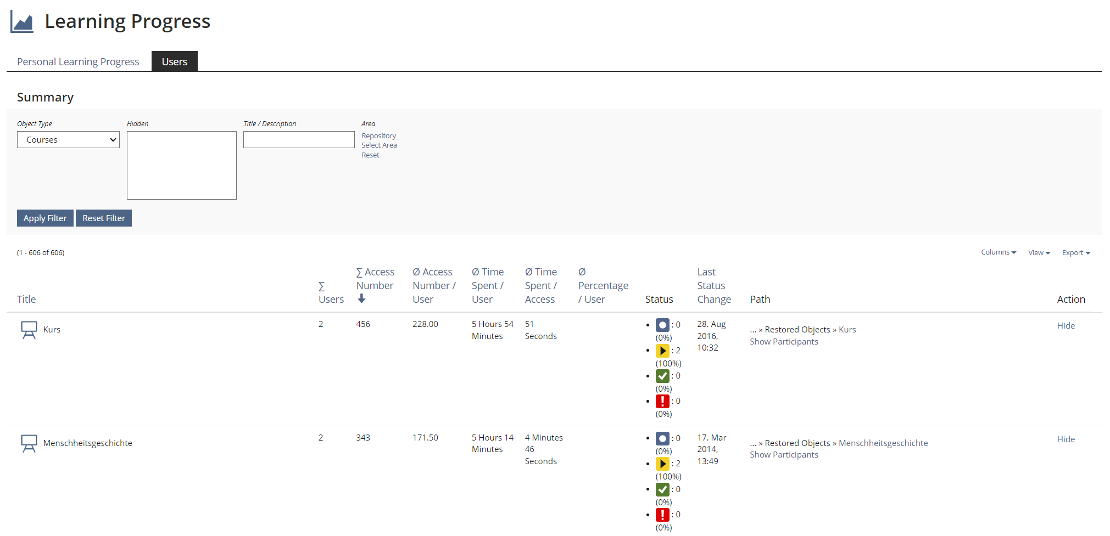Click the blue not-attempted icon for Menschheitsgeschichte

(662, 438)
